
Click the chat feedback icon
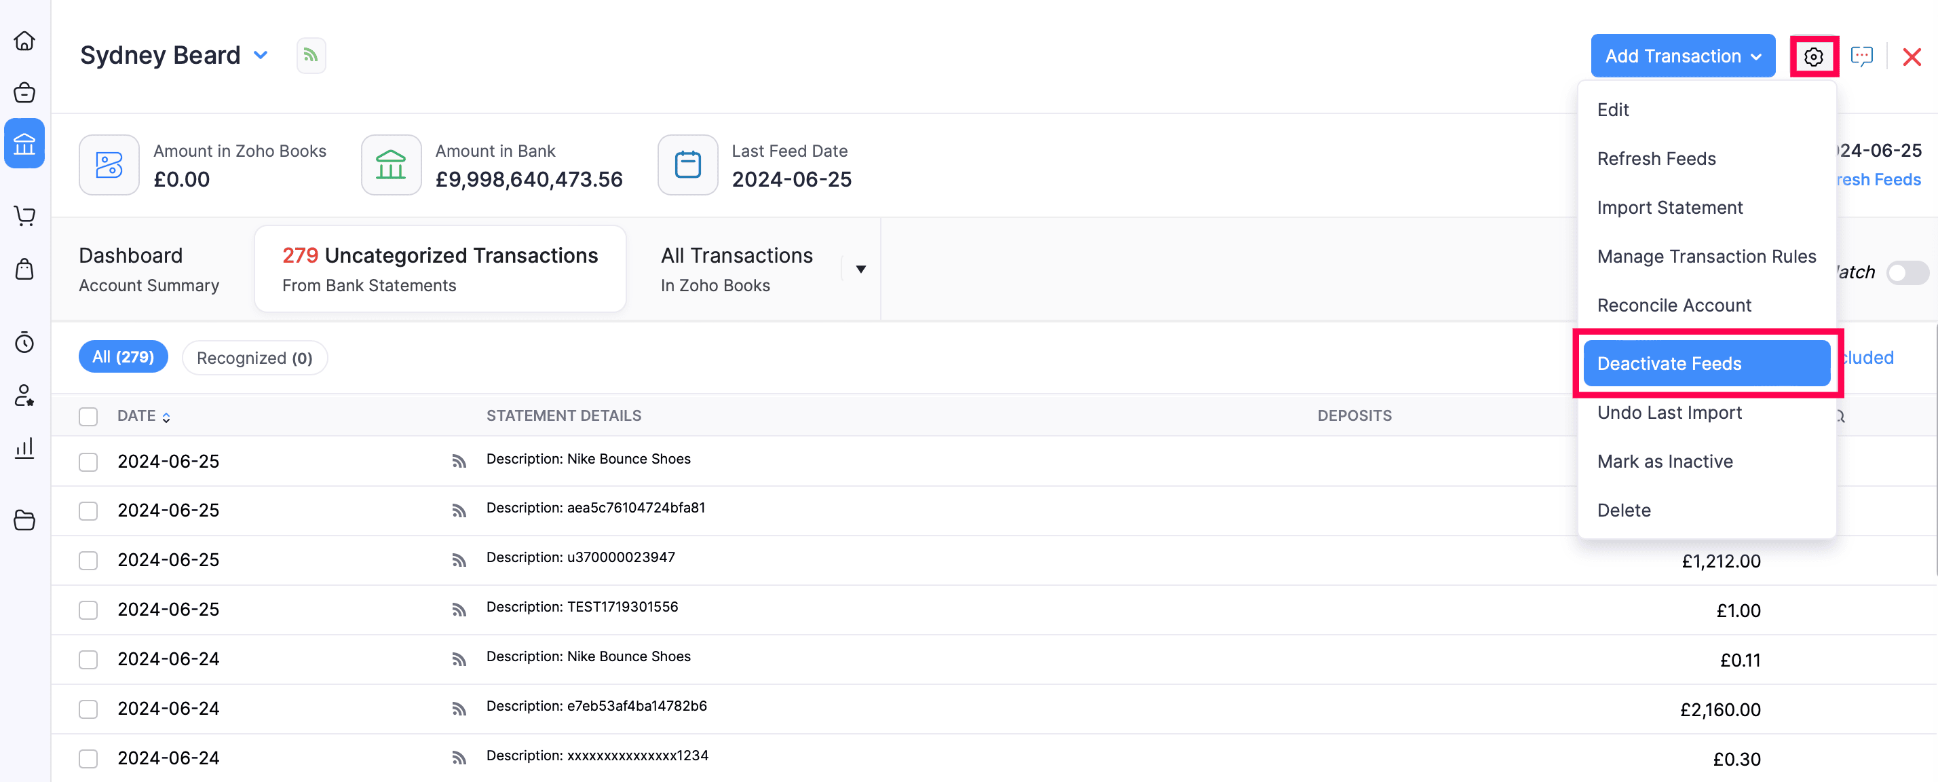click(1861, 56)
